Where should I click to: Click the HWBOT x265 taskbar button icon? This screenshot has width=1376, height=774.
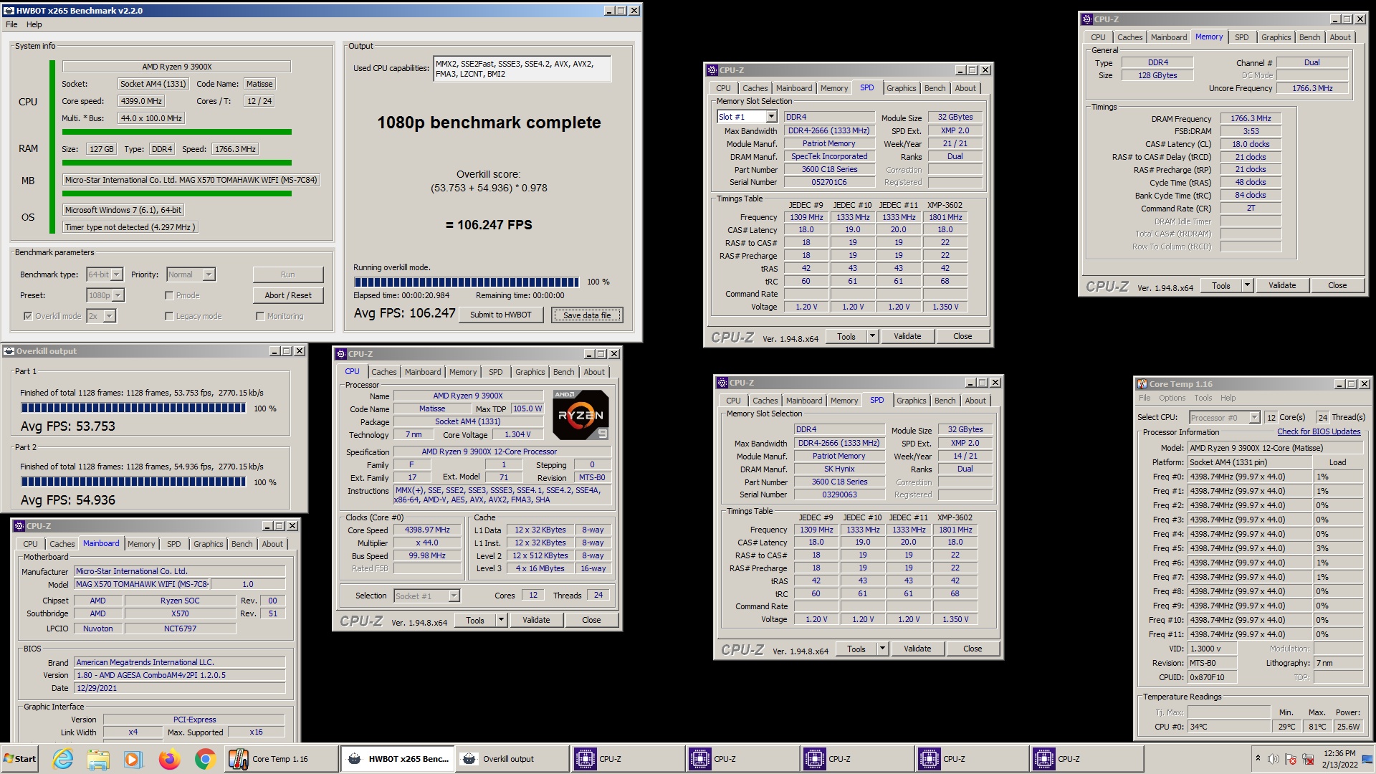tap(354, 759)
